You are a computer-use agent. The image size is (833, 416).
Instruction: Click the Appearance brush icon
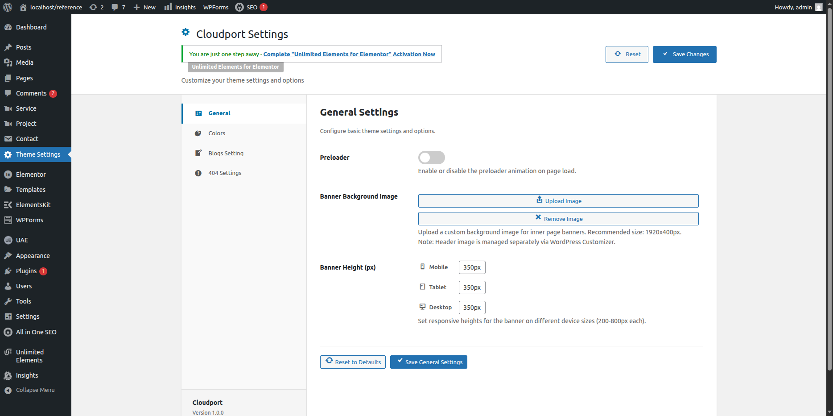[8, 256]
